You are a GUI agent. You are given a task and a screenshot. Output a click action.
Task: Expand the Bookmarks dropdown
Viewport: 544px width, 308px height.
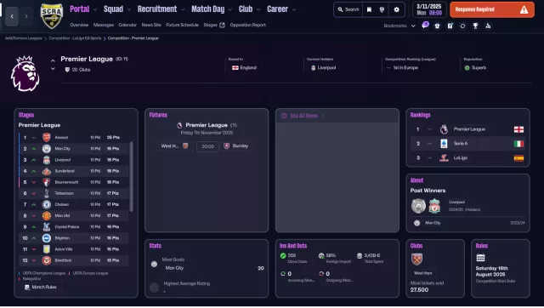pyautogui.click(x=413, y=26)
